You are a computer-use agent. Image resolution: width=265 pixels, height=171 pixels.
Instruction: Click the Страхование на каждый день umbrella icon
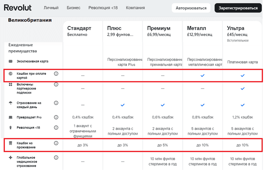coord(11,103)
